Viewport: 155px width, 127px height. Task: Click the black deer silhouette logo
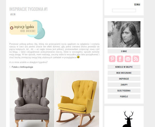coord(128,119)
